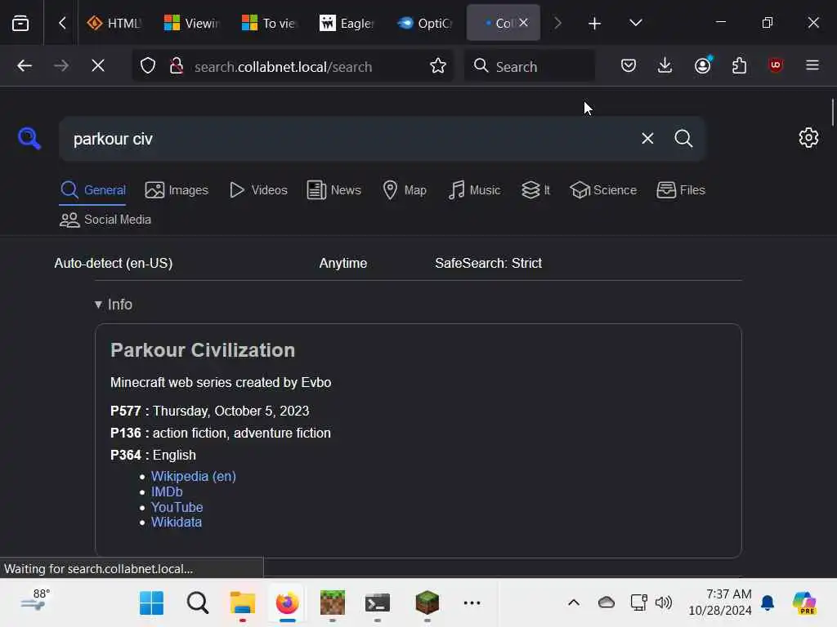Open a new tab with plus icon

tap(595, 23)
